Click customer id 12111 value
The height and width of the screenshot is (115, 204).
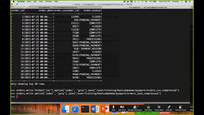click(x=75, y=23)
